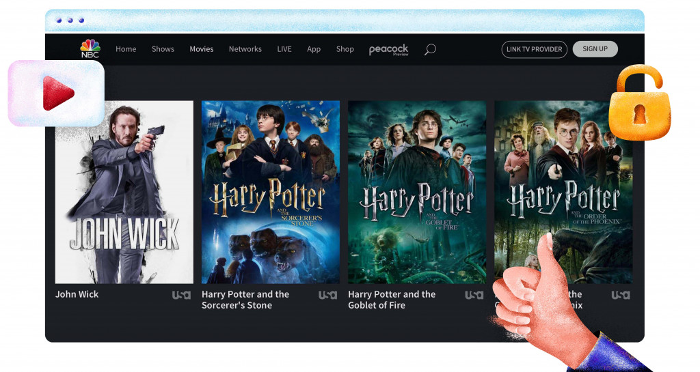Open the Sorcerer's Stone movie poster
The image size is (700, 372).
point(271,192)
